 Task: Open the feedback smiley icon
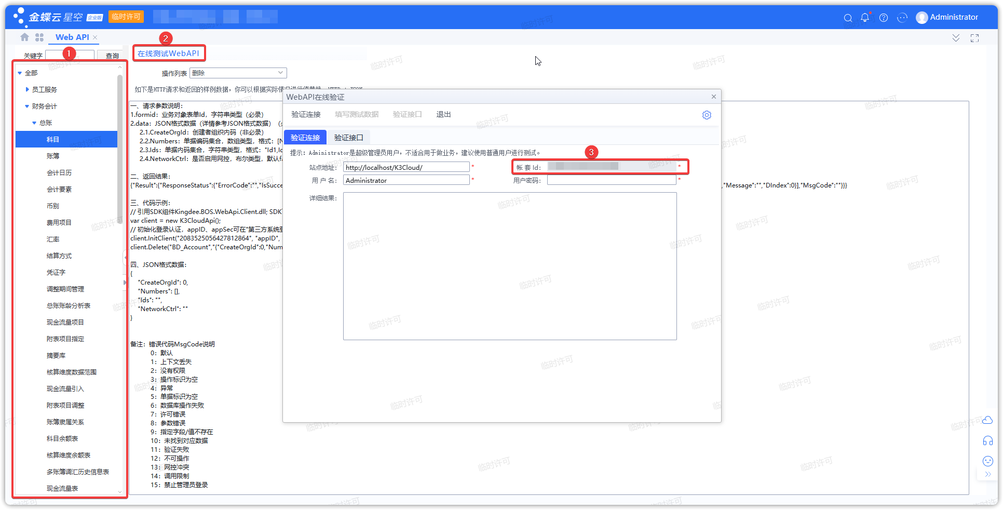click(987, 461)
